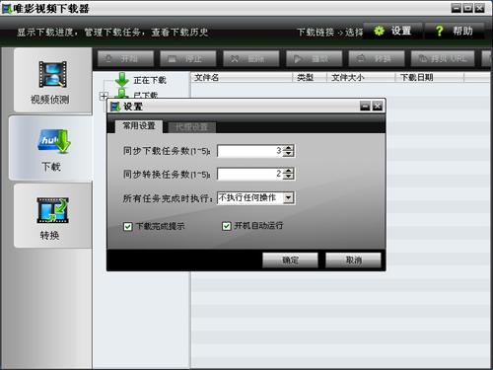
Task: Switch to the 代理设置 tab
Action: [191, 127]
